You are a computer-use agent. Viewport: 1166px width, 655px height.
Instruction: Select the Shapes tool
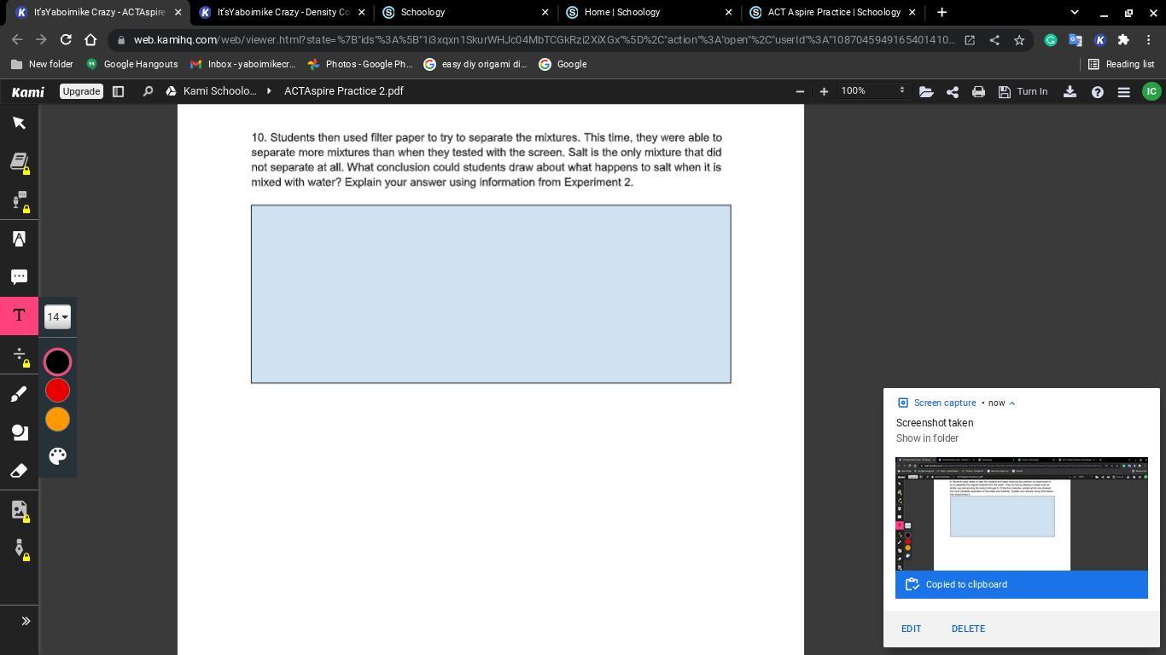[x=20, y=432]
